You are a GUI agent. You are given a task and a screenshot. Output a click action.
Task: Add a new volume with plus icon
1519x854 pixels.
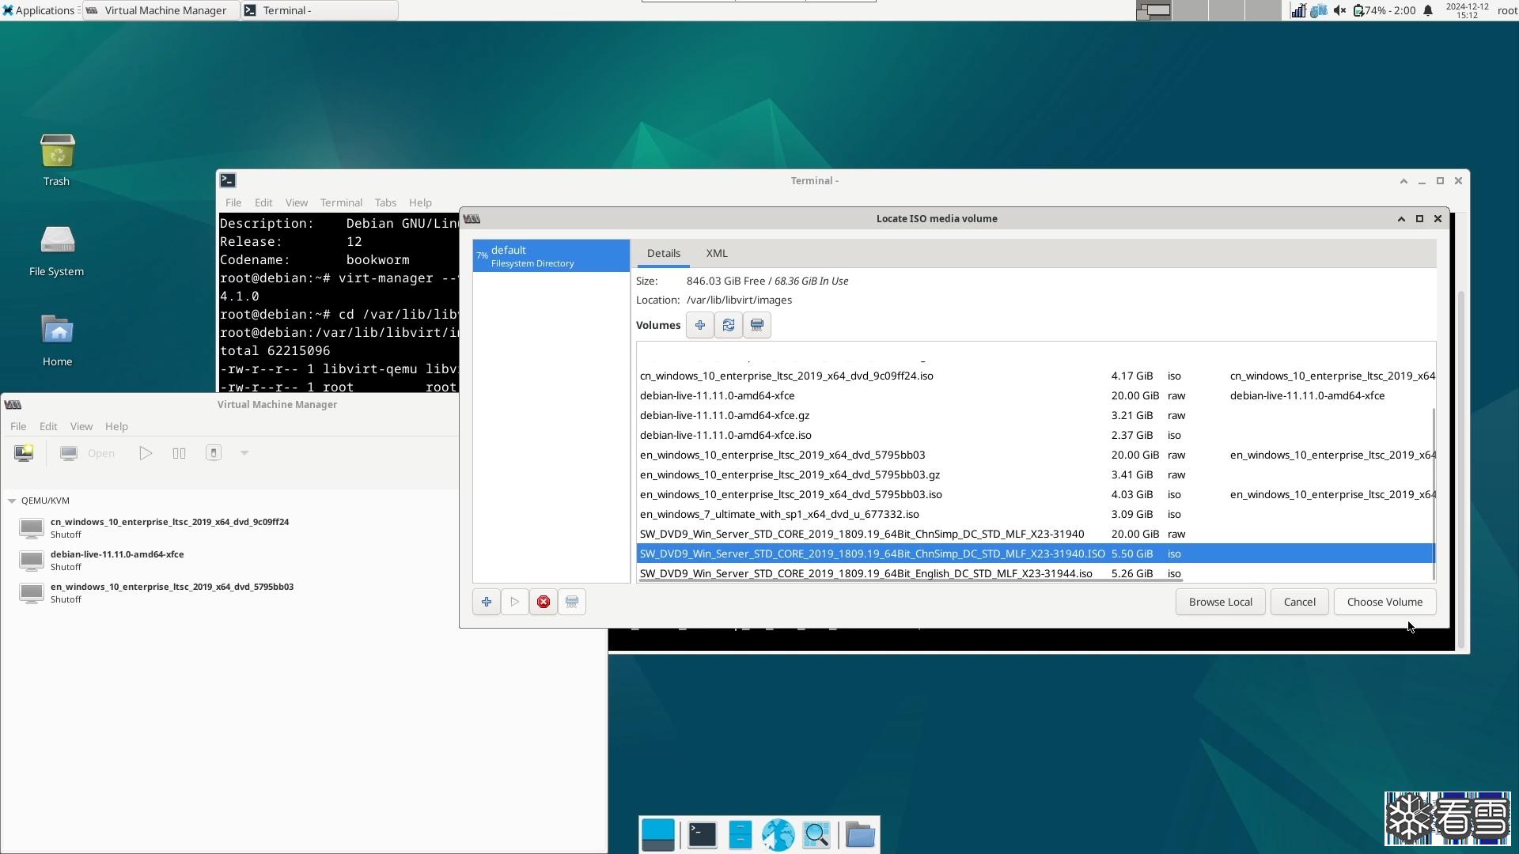[x=699, y=325]
